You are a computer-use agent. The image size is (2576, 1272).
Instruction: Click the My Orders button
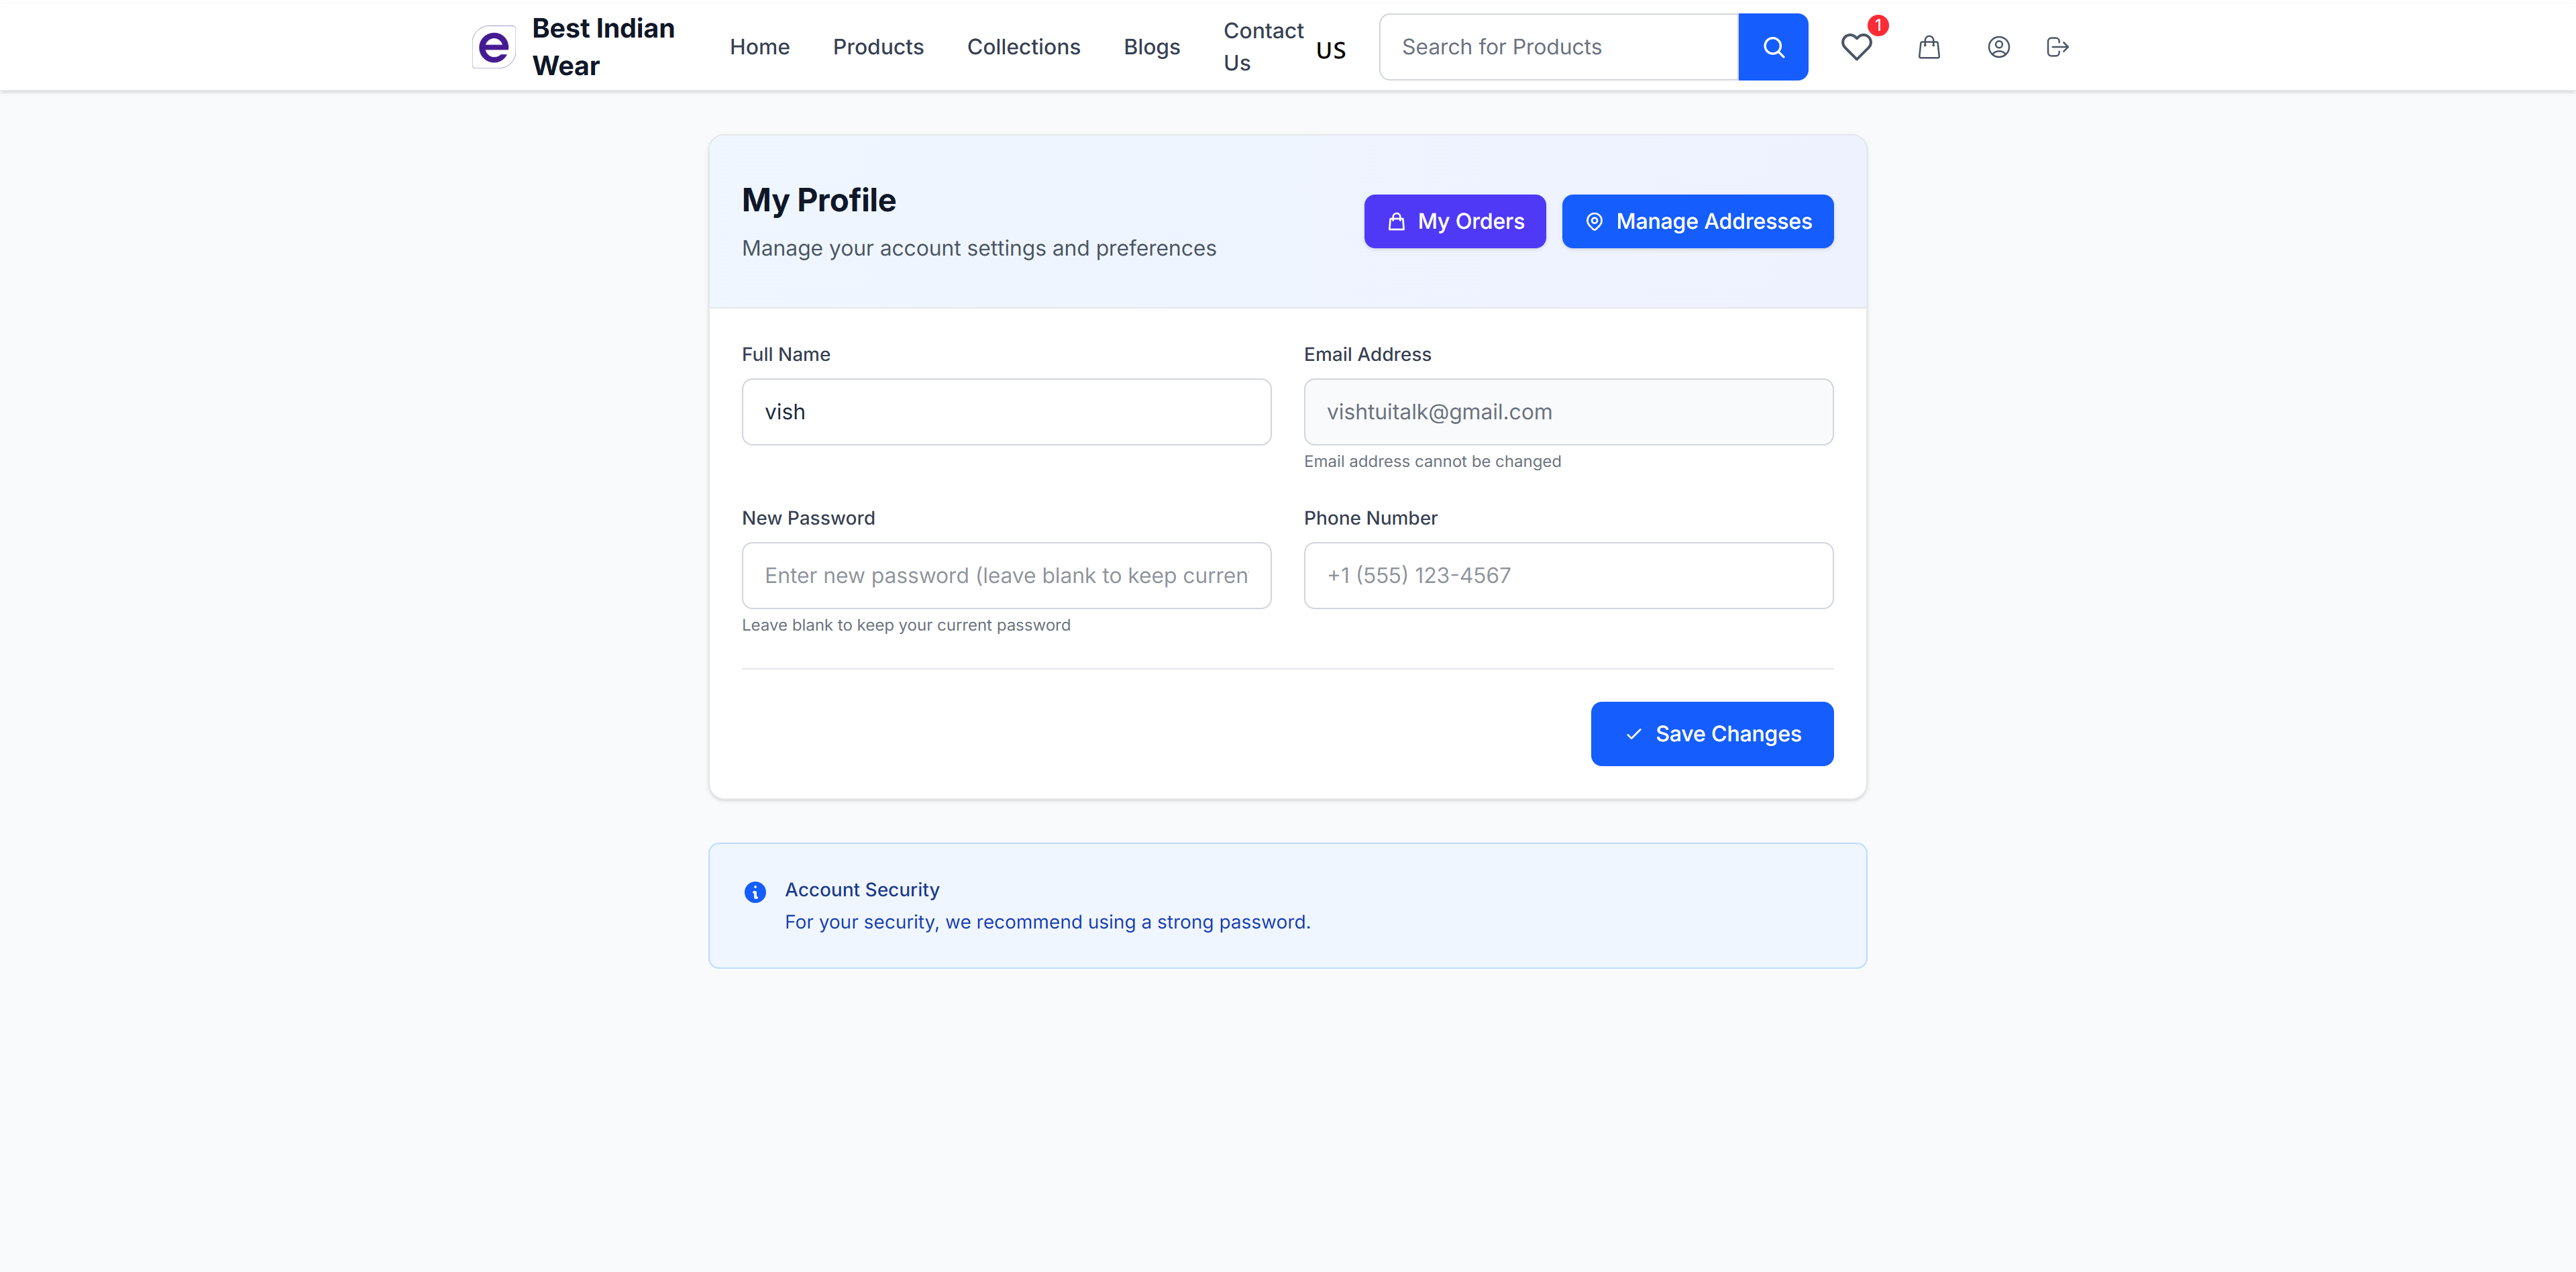click(x=1454, y=221)
